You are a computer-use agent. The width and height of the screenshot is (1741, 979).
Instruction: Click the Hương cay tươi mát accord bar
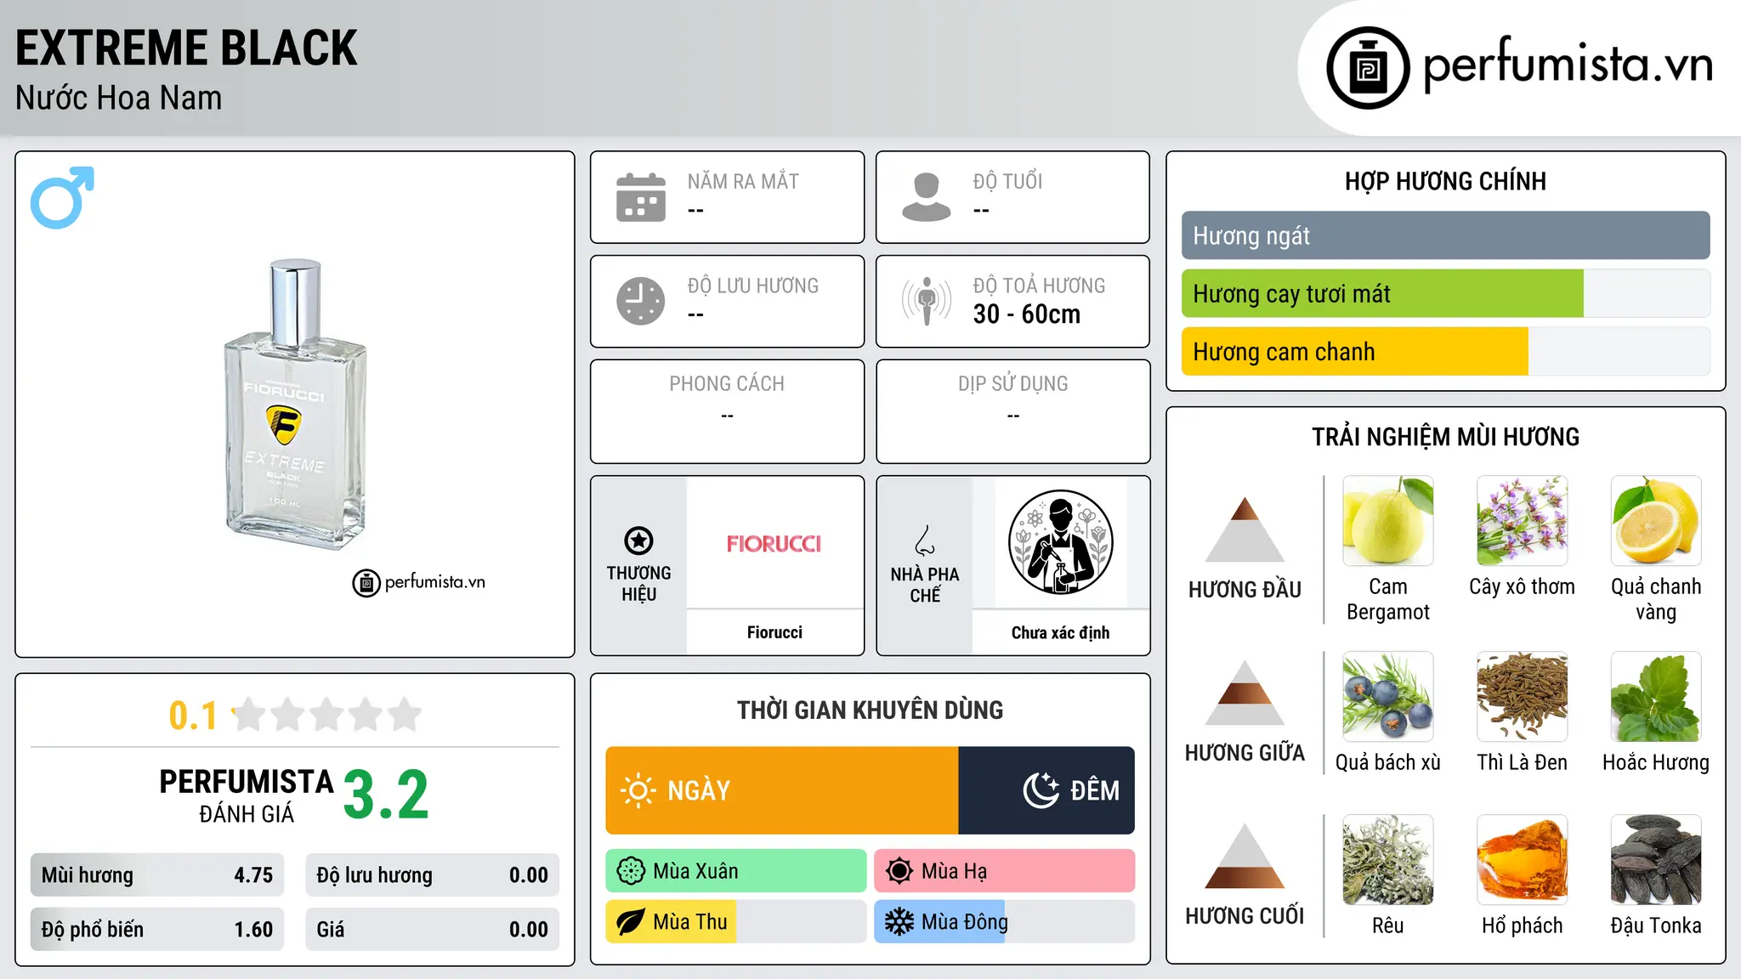click(1446, 294)
